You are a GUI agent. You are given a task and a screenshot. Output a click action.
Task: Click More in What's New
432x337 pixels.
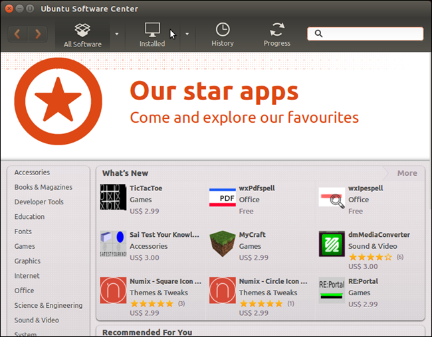[x=407, y=173]
